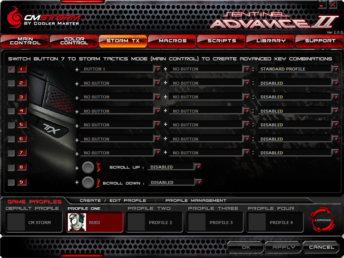This screenshot has height=258, width=344.
Task: Select the Storm TX tab
Action: (x=123, y=41)
